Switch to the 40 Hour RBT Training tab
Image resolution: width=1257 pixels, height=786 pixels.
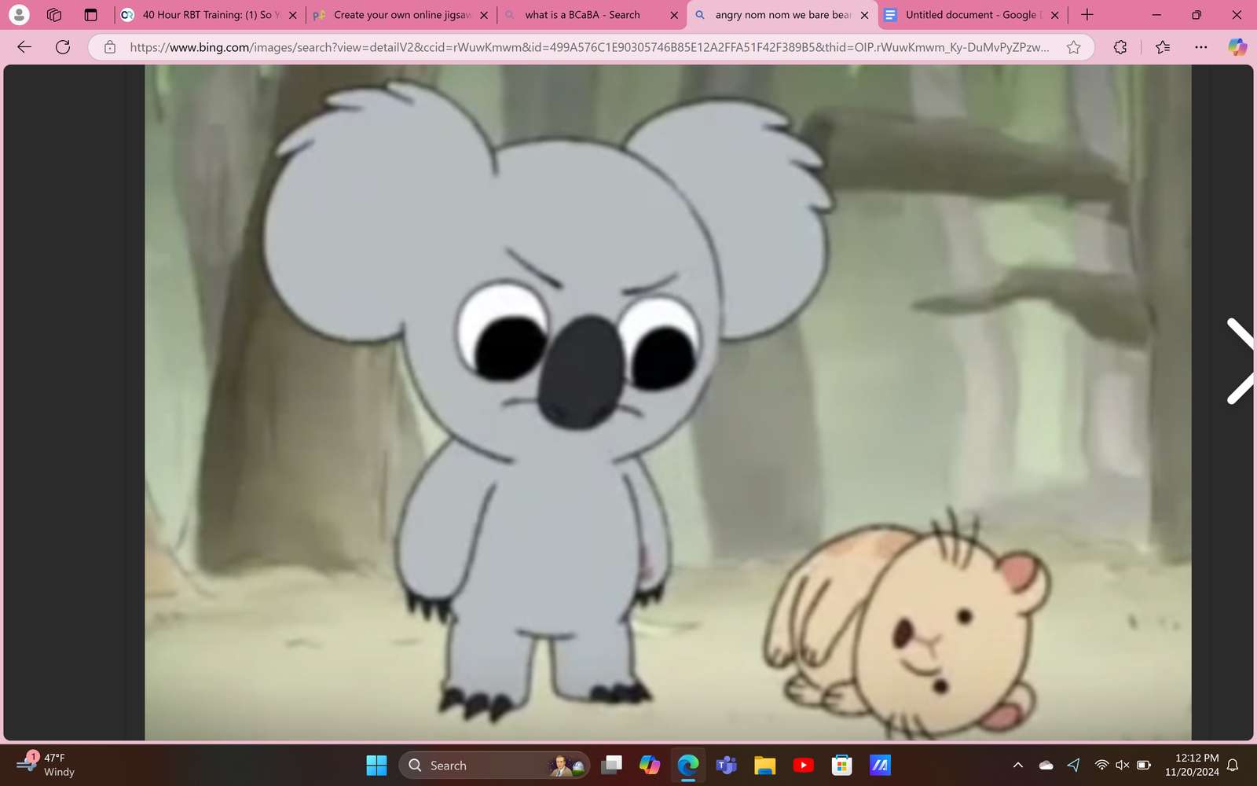pyautogui.click(x=210, y=15)
